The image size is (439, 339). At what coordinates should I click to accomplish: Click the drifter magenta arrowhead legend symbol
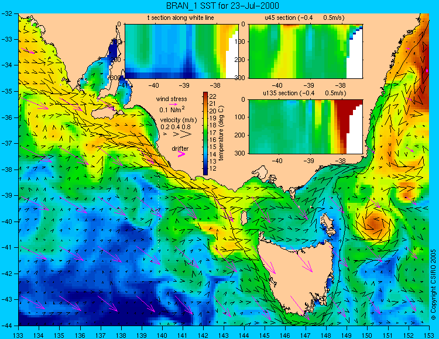[x=181, y=154]
